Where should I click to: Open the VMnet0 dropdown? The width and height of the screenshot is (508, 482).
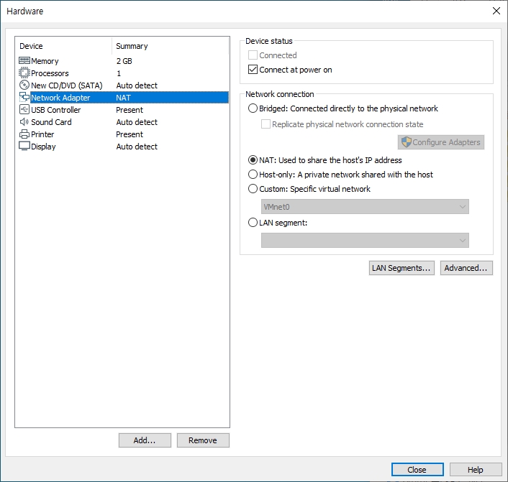(365, 207)
